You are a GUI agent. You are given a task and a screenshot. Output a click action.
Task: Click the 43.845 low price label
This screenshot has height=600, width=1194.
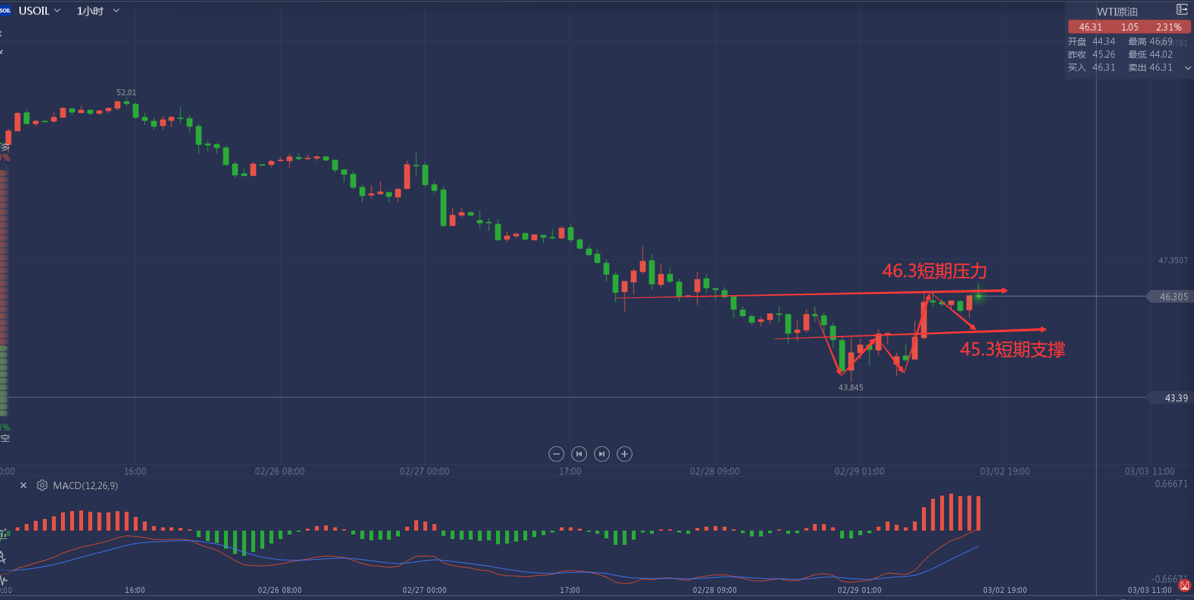[x=851, y=388]
